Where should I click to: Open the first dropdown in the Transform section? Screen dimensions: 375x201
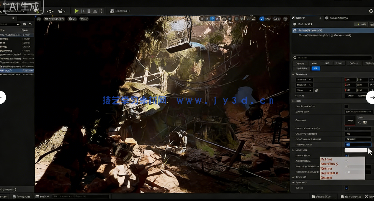[304, 80]
